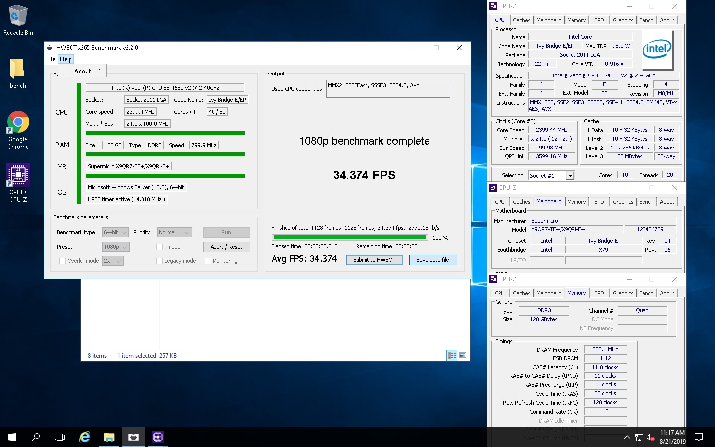Open the bench folder on desktop
Screen dimensions: 715x447
(x=18, y=74)
